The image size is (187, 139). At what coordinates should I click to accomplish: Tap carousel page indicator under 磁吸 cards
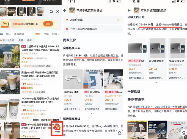(157, 83)
